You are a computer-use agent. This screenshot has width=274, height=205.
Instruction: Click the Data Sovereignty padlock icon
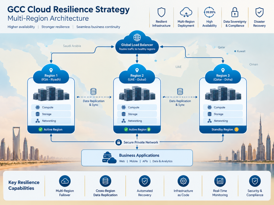point(235,12)
